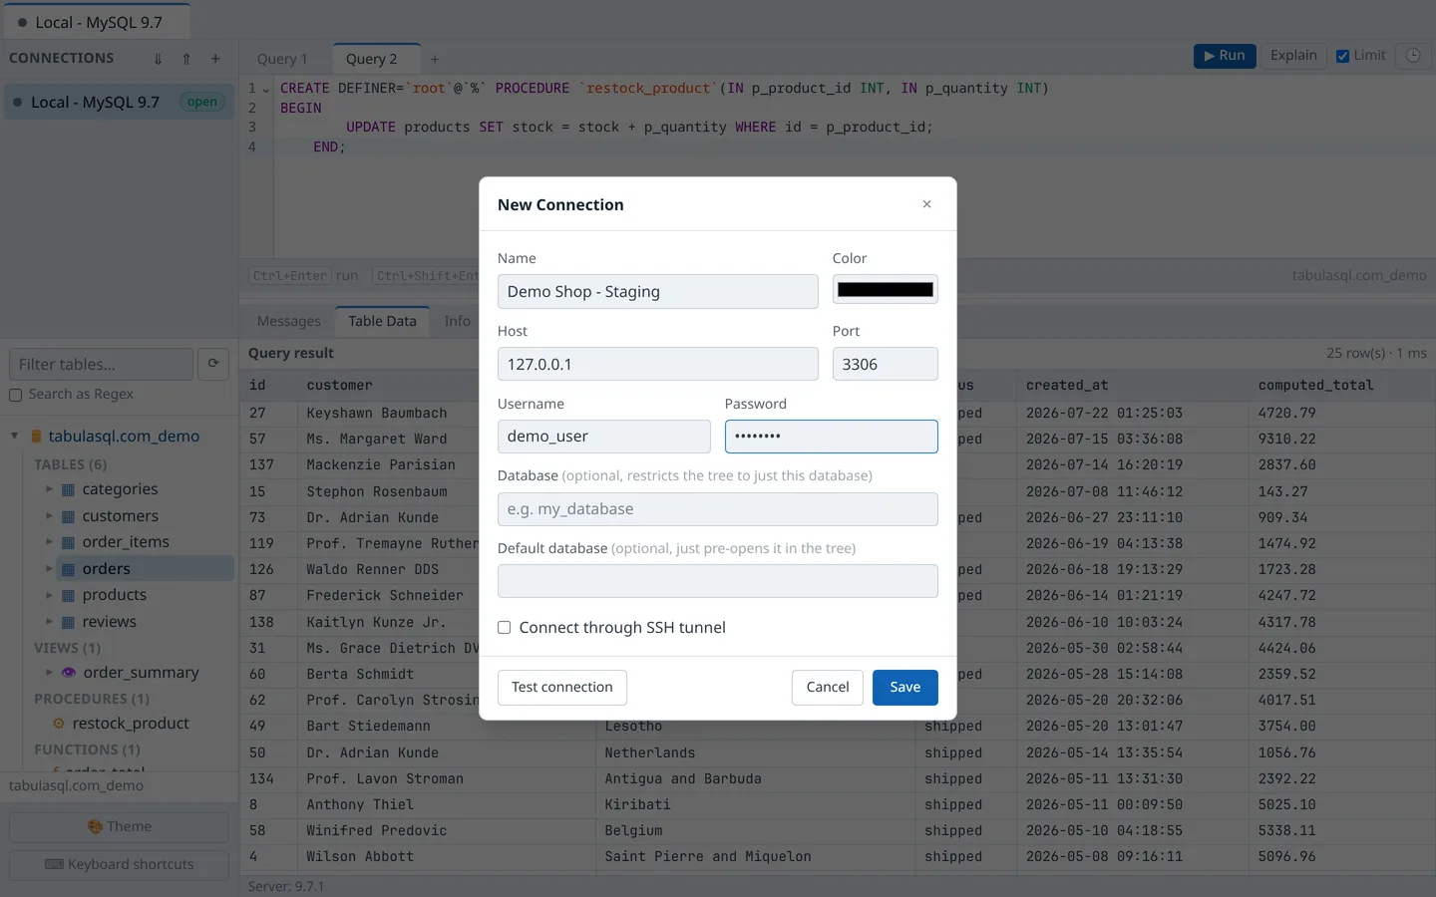Focus the Port field with 3306
This screenshot has height=897, width=1436.
(885, 364)
